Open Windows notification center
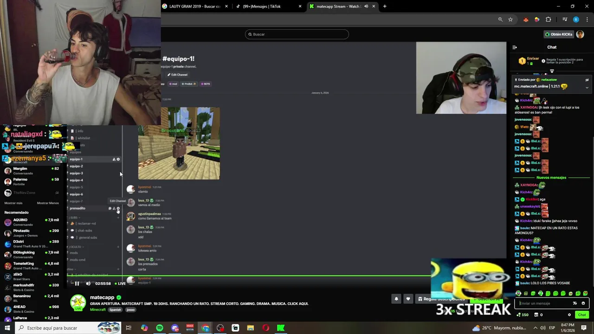The height and width of the screenshot is (334, 594). click(584, 328)
